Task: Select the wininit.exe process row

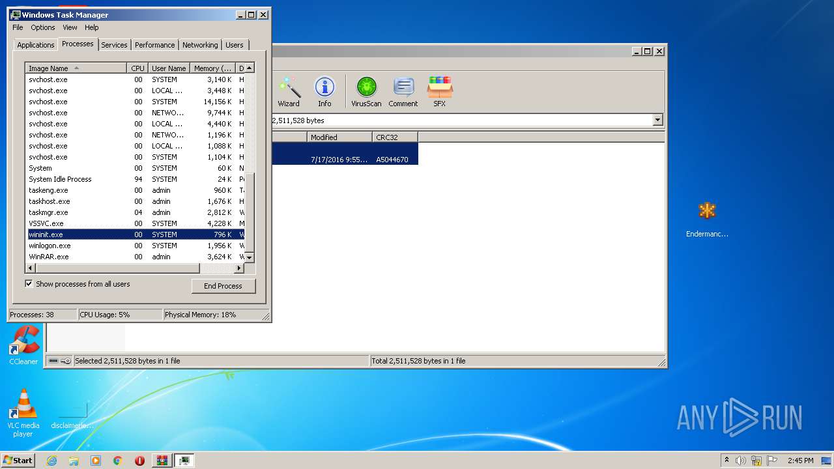Action: 135,234
